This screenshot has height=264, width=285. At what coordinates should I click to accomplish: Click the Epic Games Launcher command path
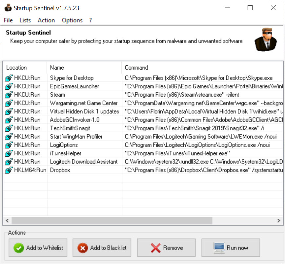[204, 86]
